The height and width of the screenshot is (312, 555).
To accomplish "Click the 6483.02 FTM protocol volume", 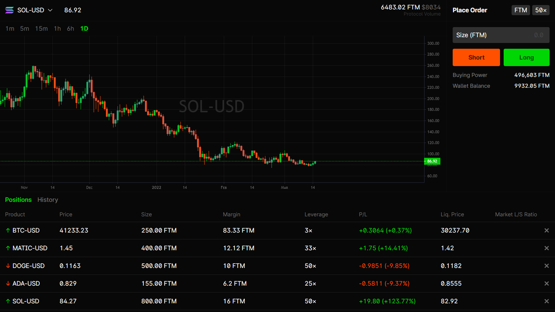I will (x=400, y=7).
